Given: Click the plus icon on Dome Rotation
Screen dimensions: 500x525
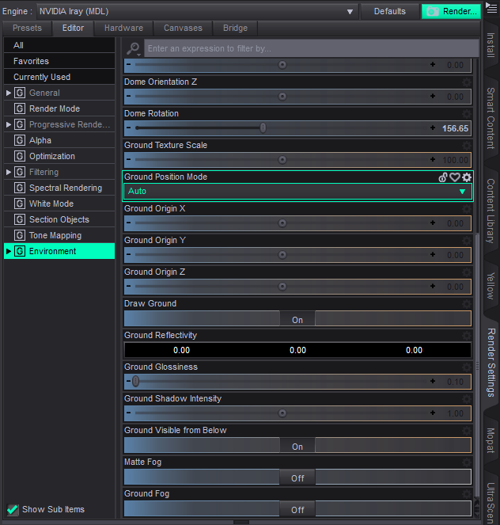Looking at the screenshot, I should click(x=433, y=128).
